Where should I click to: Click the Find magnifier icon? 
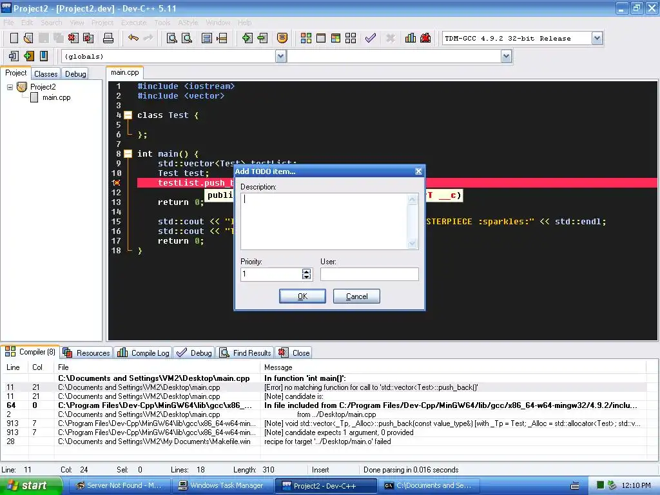(171, 38)
